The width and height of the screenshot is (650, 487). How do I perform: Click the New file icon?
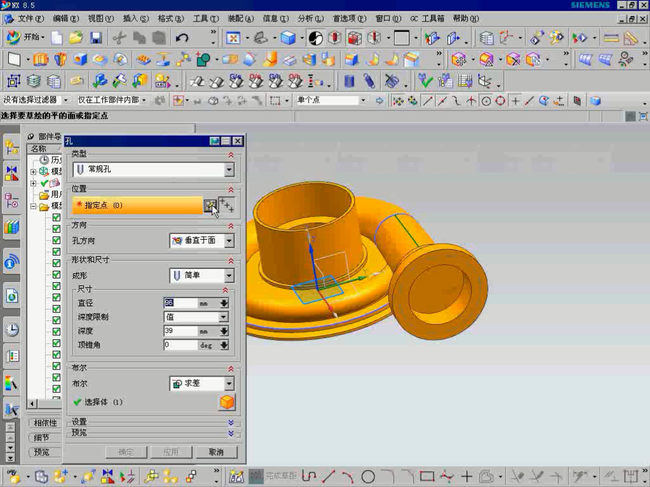pyautogui.click(x=56, y=38)
